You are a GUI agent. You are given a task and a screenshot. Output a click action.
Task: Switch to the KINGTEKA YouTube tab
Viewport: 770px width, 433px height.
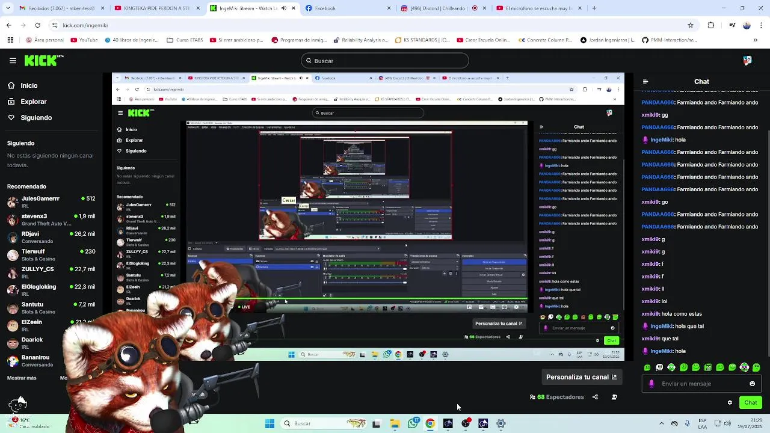coord(158,8)
